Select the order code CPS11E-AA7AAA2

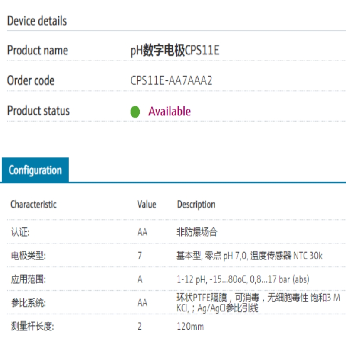pyautogui.click(x=171, y=81)
